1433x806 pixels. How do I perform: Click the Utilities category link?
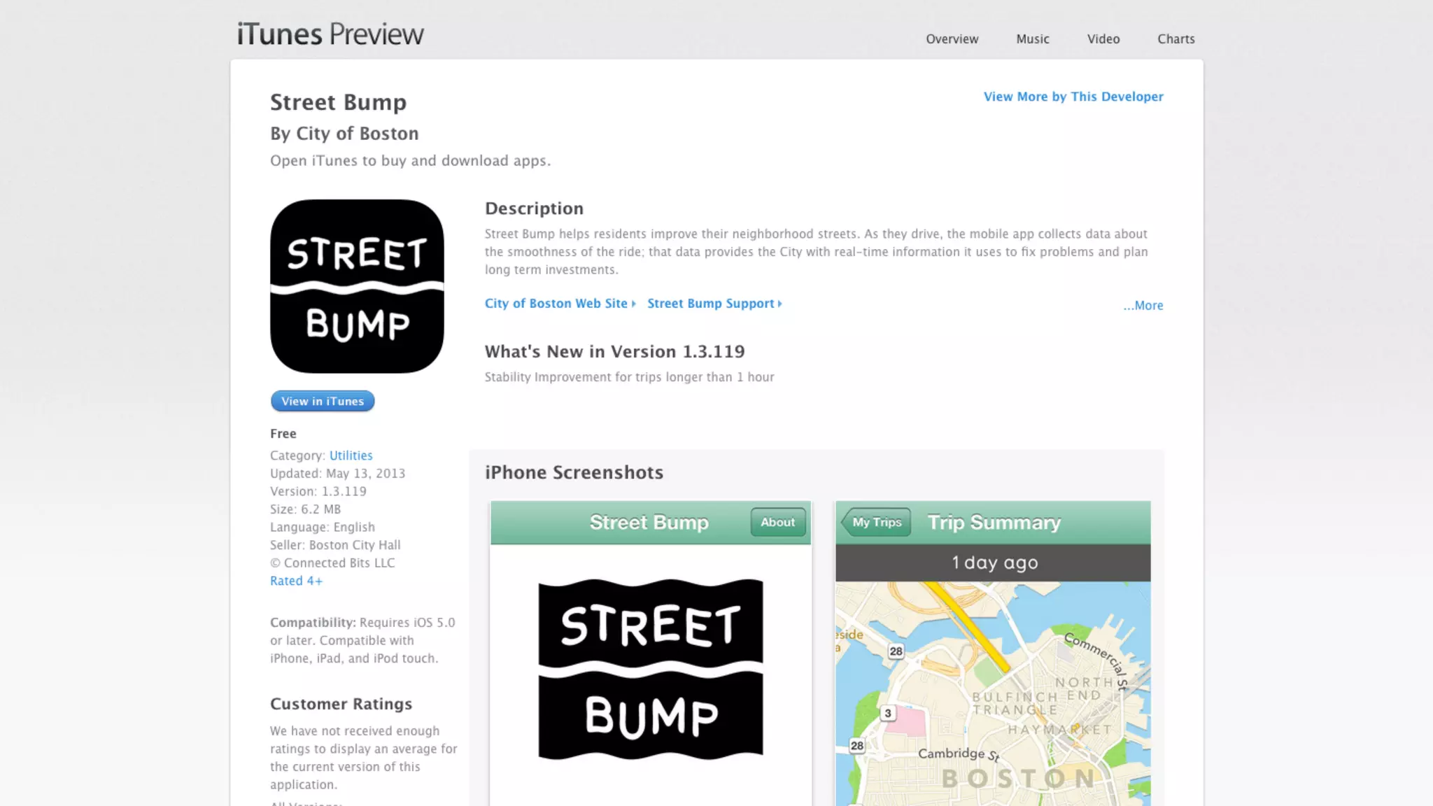pos(351,455)
